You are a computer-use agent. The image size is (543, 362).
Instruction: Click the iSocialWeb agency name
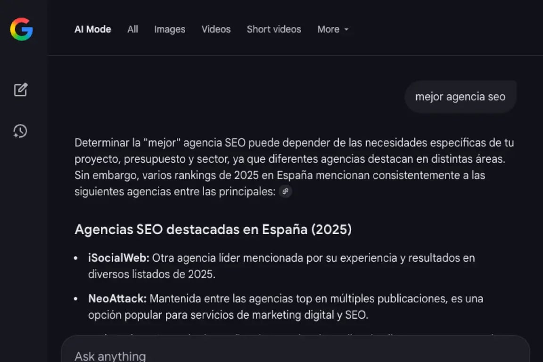(x=118, y=258)
